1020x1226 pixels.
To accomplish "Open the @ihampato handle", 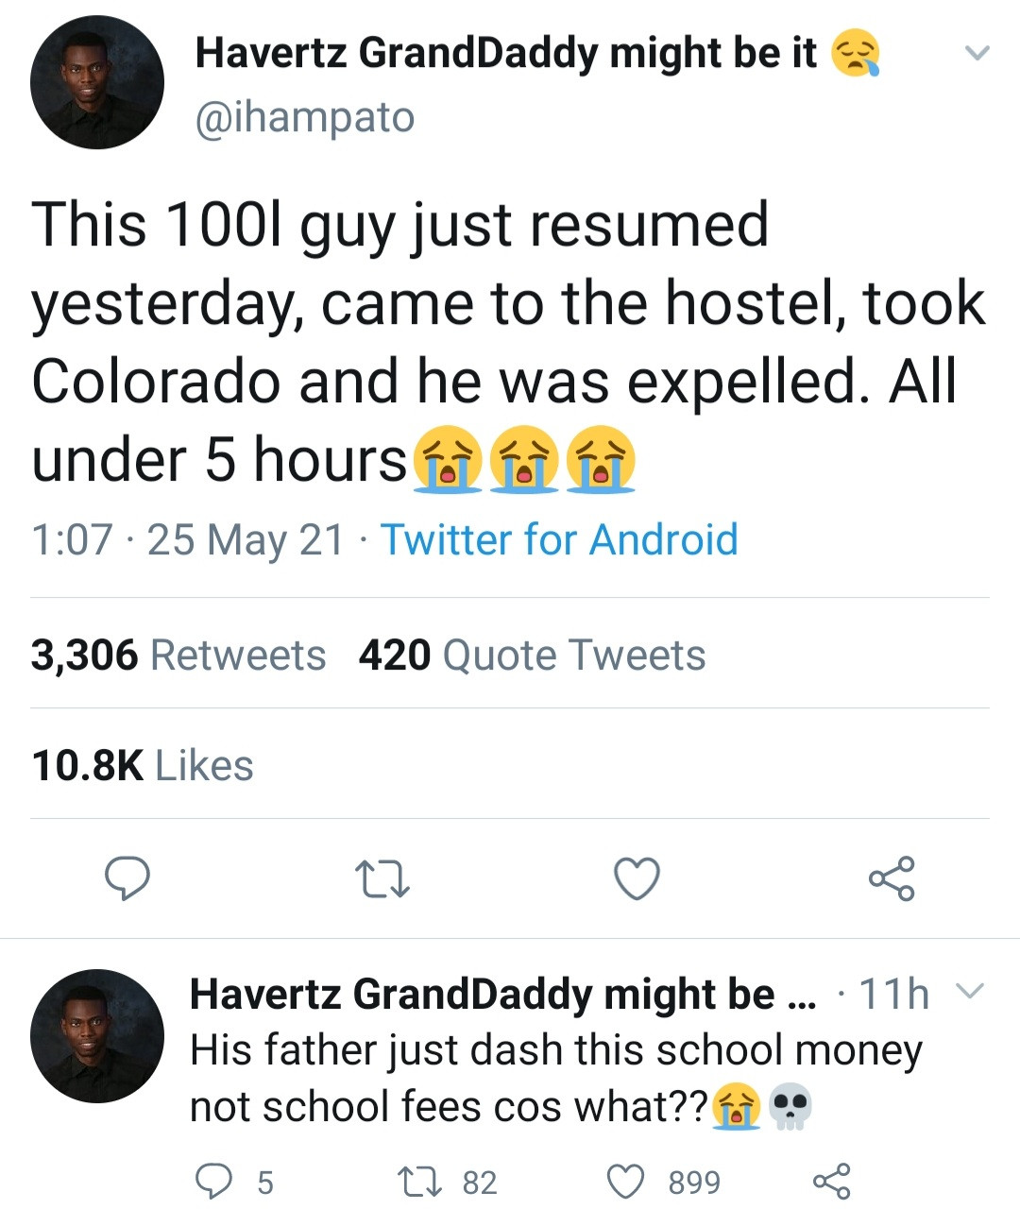I will (x=304, y=117).
